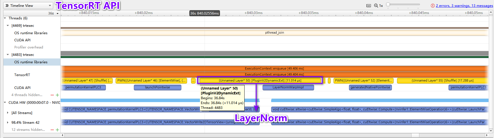Open the keyboard shortcuts icon
The width and height of the screenshot is (494, 138).
click(x=369, y=6)
